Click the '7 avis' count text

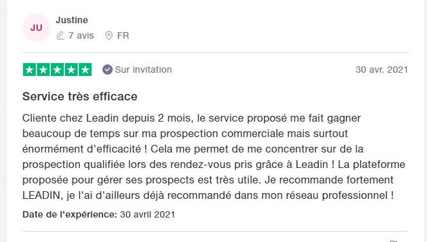click(81, 35)
